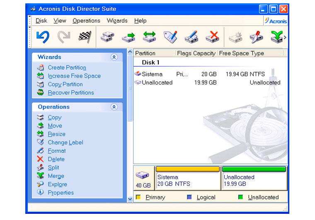Launch Increase Free Space wizard link

[74, 76]
